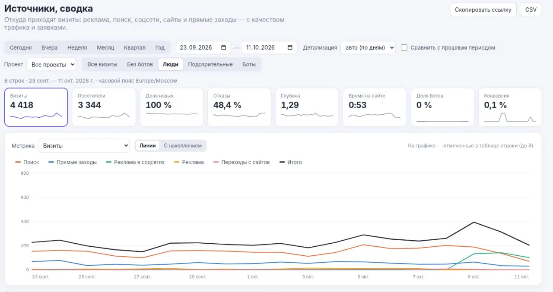
Task: Select the Посетители metric card
Action: coord(104,107)
